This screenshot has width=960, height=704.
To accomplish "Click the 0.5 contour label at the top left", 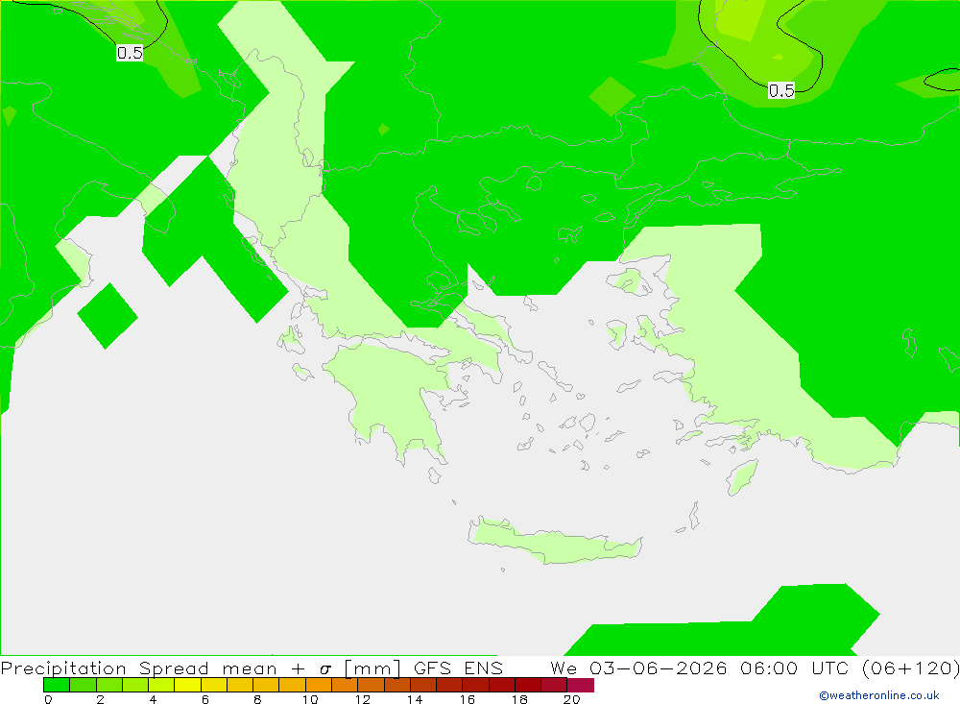I will [x=130, y=53].
